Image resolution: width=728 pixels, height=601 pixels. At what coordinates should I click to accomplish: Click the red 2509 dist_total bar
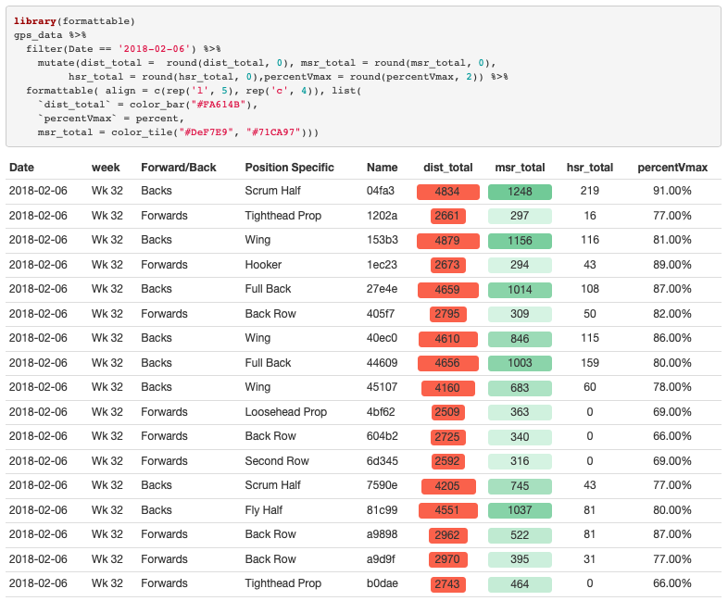(x=447, y=412)
